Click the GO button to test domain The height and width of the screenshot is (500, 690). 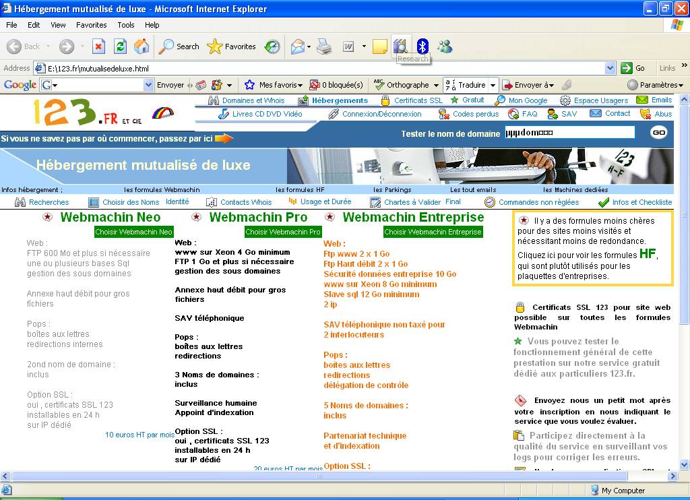pos(658,133)
